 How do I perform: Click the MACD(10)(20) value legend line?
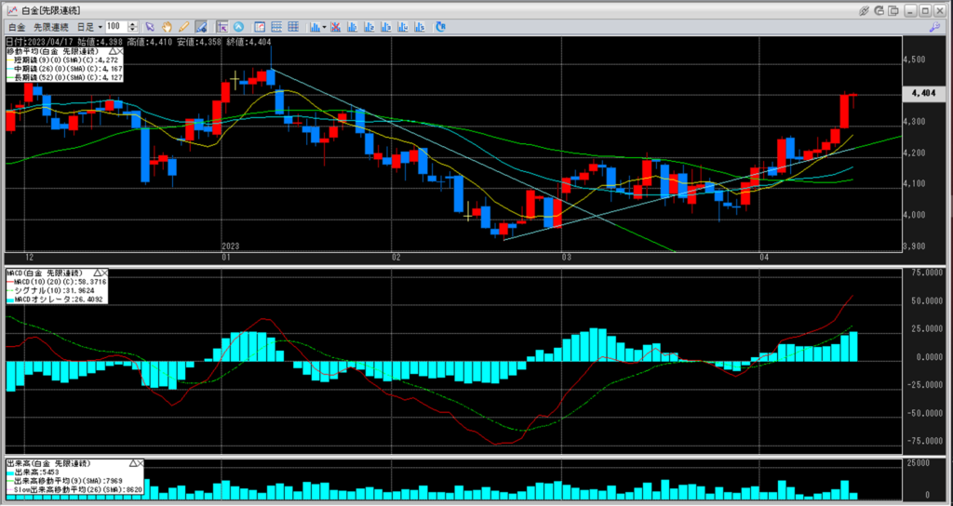tap(56, 282)
